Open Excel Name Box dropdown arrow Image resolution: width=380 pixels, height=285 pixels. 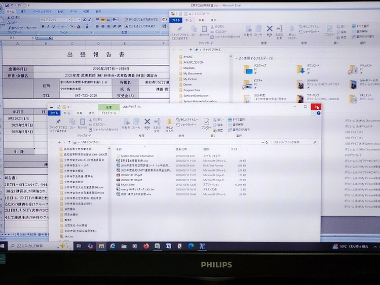point(33,38)
